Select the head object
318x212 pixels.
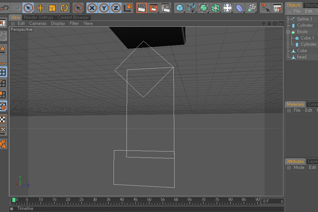point(302,57)
